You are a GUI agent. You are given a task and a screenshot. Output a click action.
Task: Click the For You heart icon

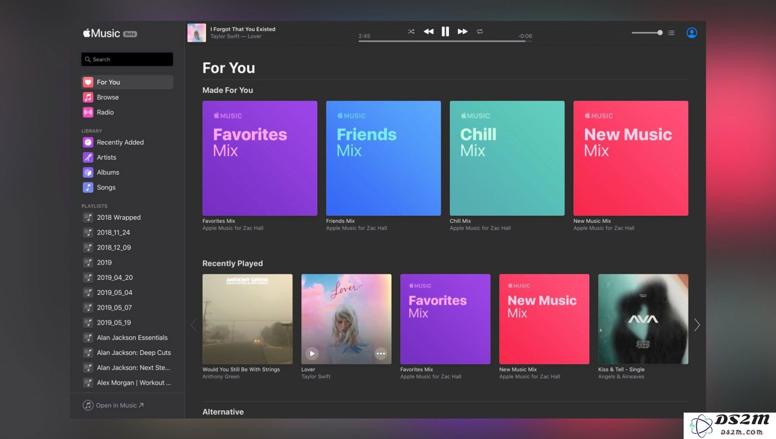click(88, 82)
